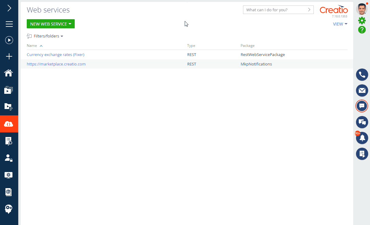
Task: Go to the home icon
Action: pyautogui.click(x=9, y=73)
